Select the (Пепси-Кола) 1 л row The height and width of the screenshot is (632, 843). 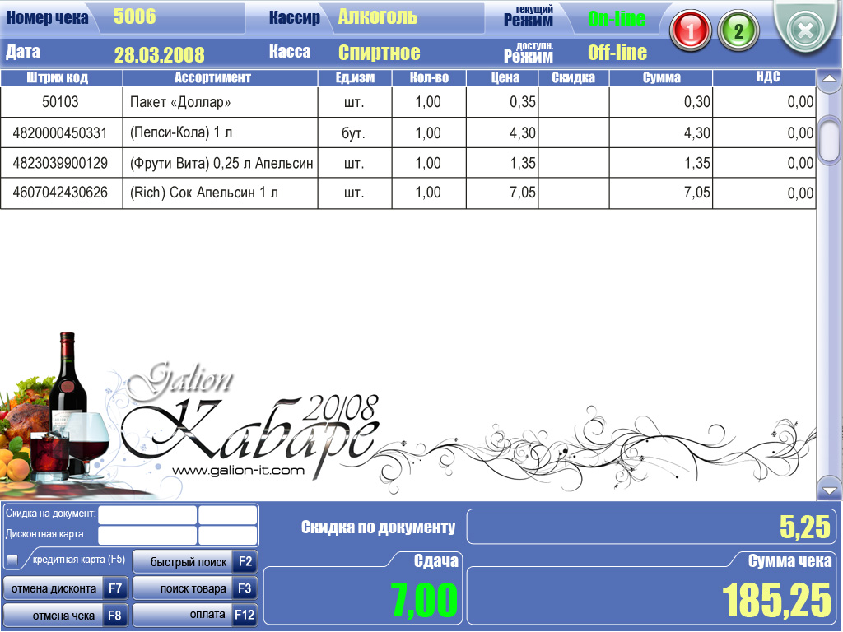219,132
